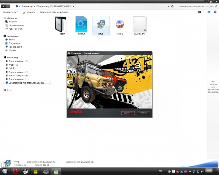Click the refresh icon beside address bar
Viewport: 219px width, 175px height.
point(173,6)
